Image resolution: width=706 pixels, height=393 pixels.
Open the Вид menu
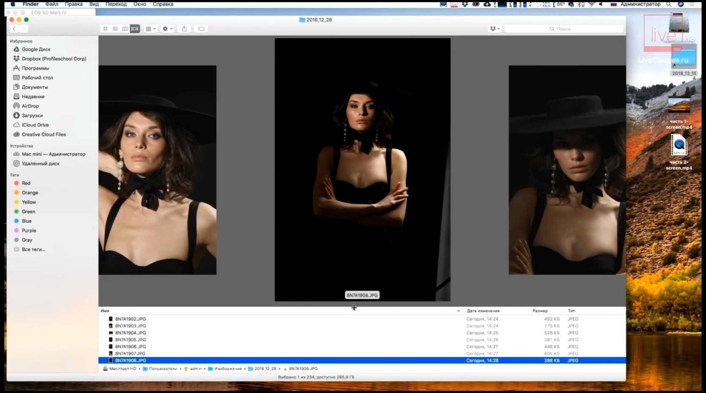point(94,4)
